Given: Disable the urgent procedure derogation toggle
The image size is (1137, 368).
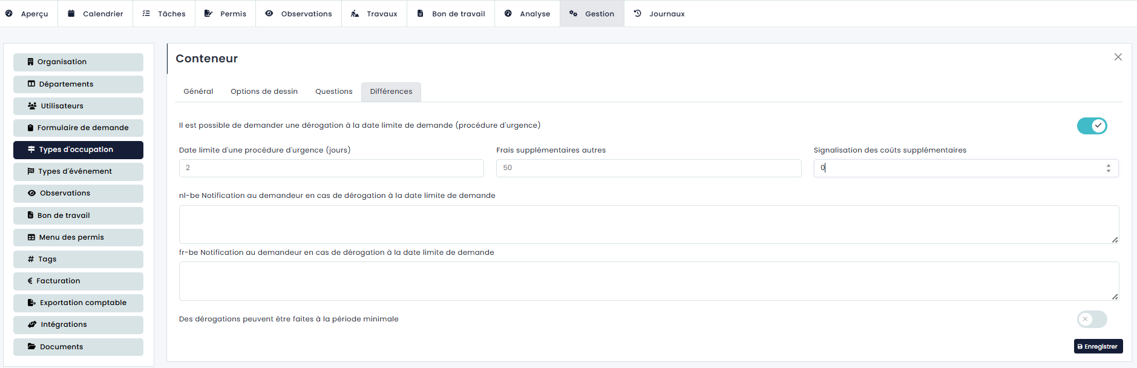Looking at the screenshot, I should pos(1092,126).
